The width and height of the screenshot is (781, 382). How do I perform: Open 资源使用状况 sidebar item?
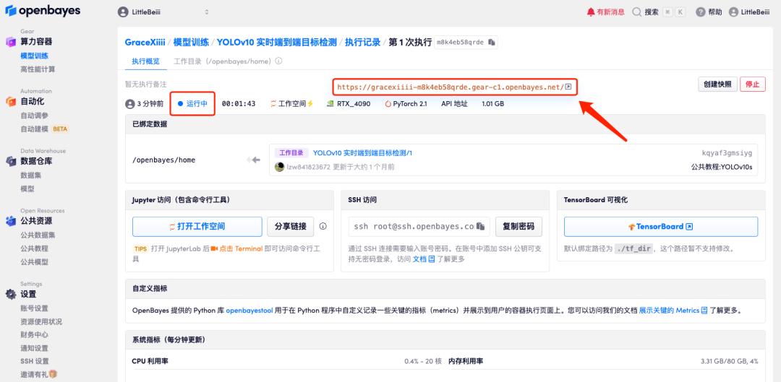coord(41,321)
